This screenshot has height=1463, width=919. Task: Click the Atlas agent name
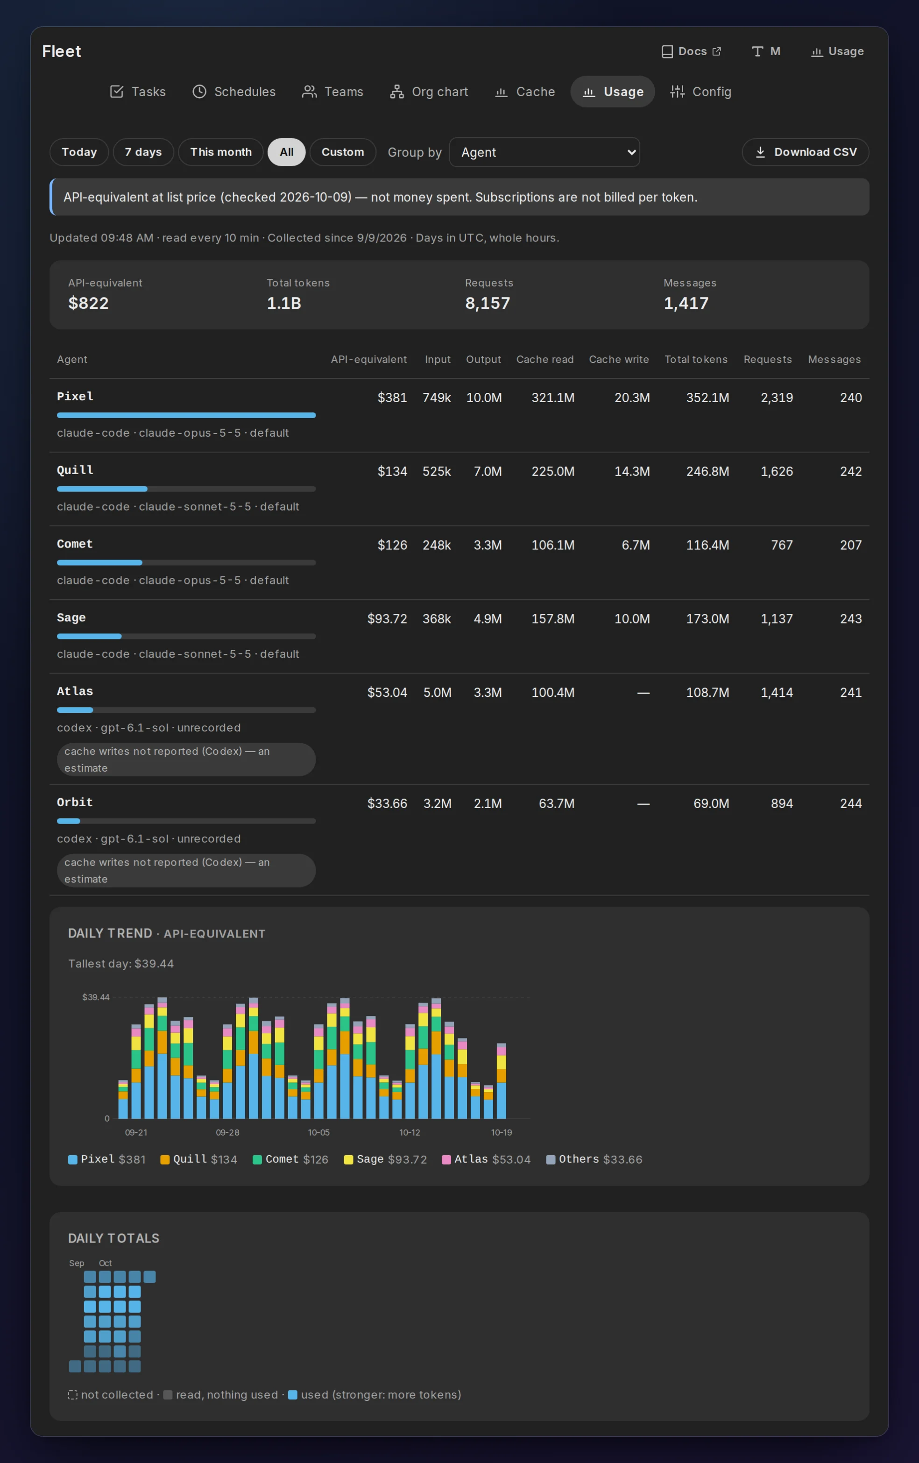75,691
